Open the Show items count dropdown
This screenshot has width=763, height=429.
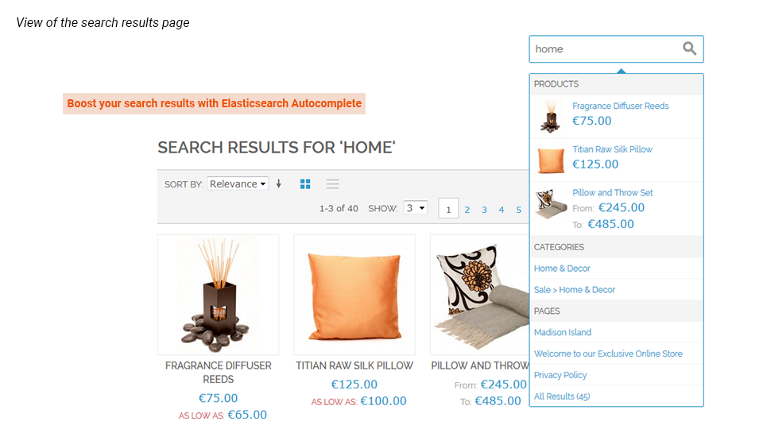pyautogui.click(x=416, y=207)
